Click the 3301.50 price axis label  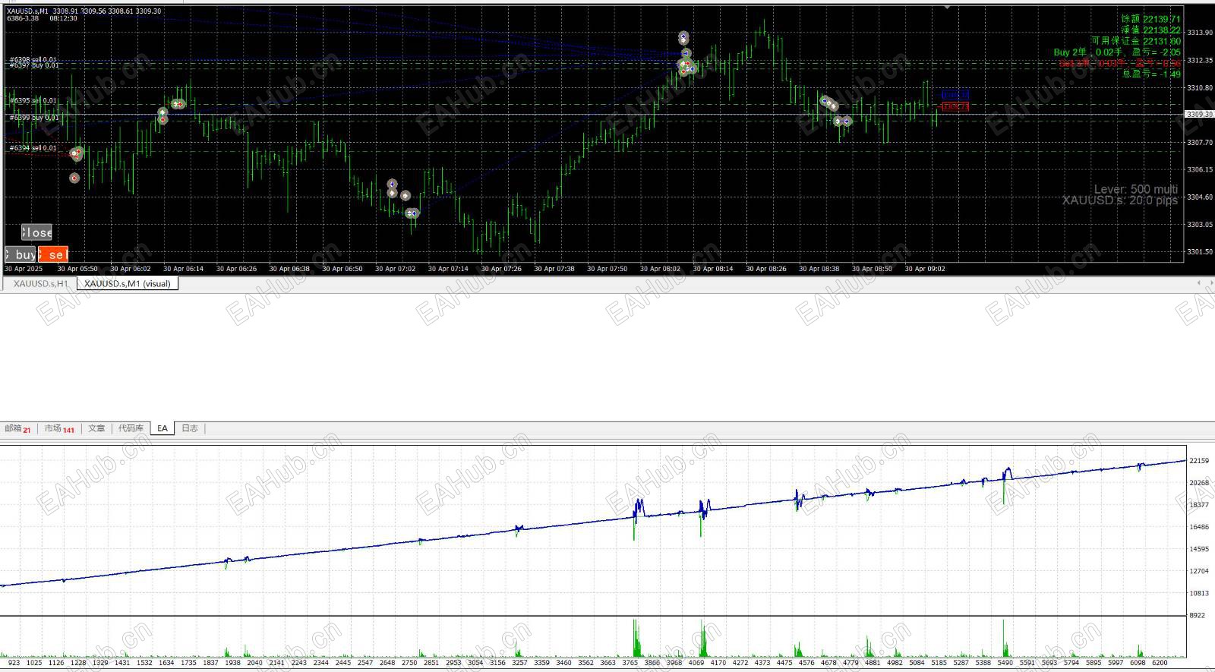[1200, 252]
